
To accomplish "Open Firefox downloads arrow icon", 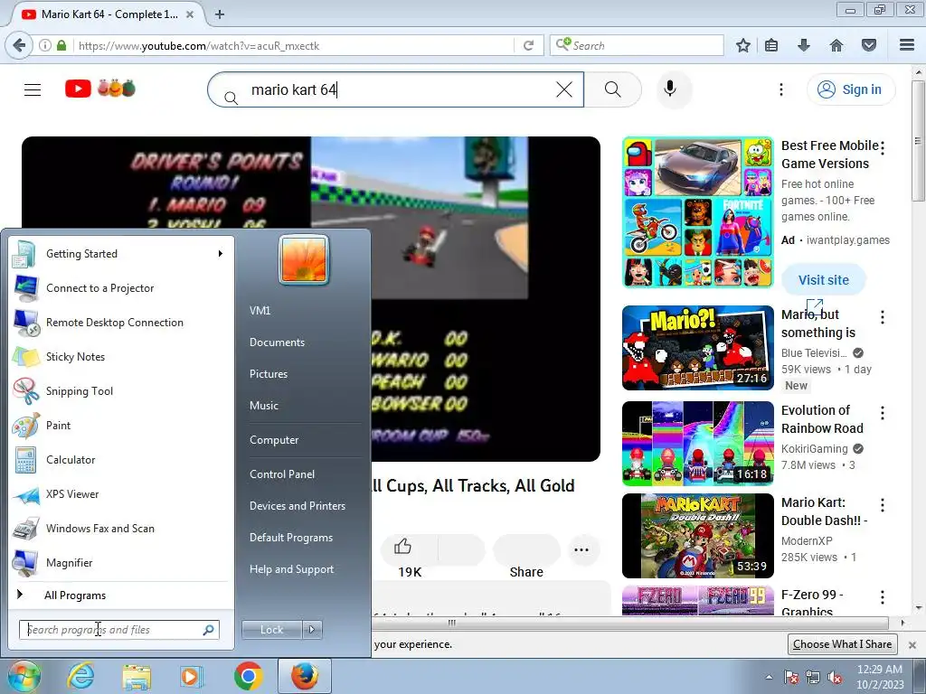I will coord(804,45).
